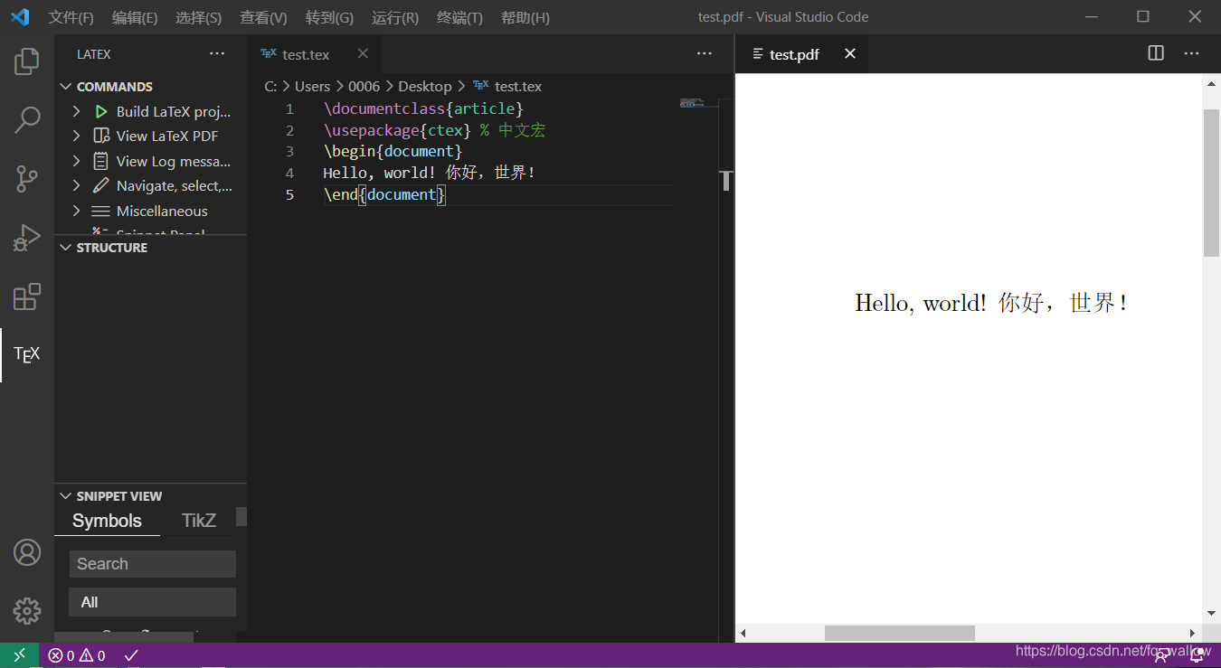Close the test.tex tab
Image resolution: width=1221 pixels, height=668 pixels.
(x=363, y=54)
